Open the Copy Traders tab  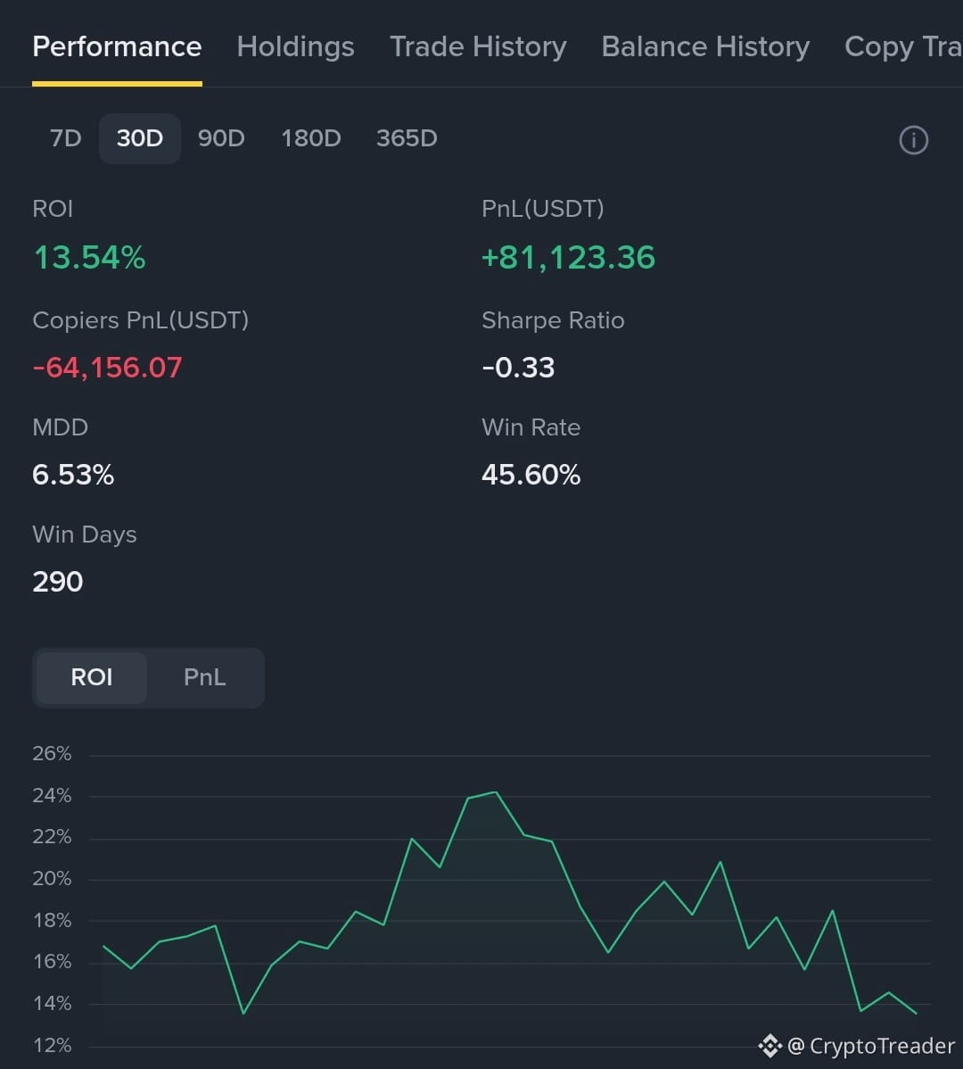click(903, 47)
